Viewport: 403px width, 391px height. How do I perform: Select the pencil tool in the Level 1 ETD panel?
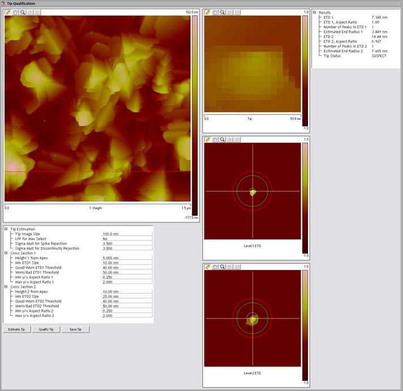[208, 140]
